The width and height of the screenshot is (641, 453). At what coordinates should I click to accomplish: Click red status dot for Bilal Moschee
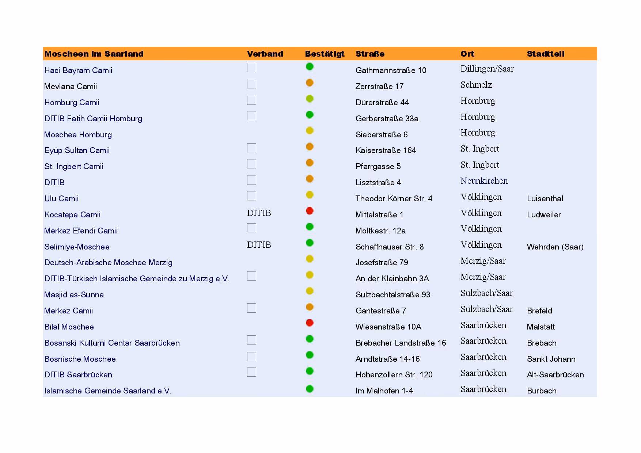pos(310,323)
